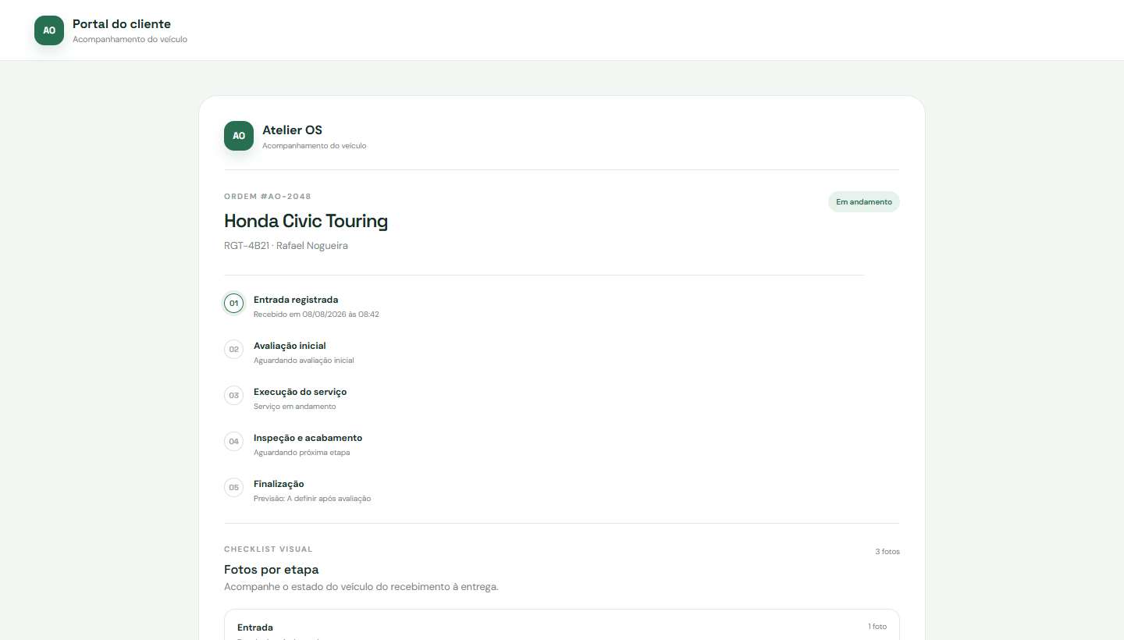Click header subtitle Acompanhamento do veículo
This screenshot has width=1124, height=640.
coord(130,39)
